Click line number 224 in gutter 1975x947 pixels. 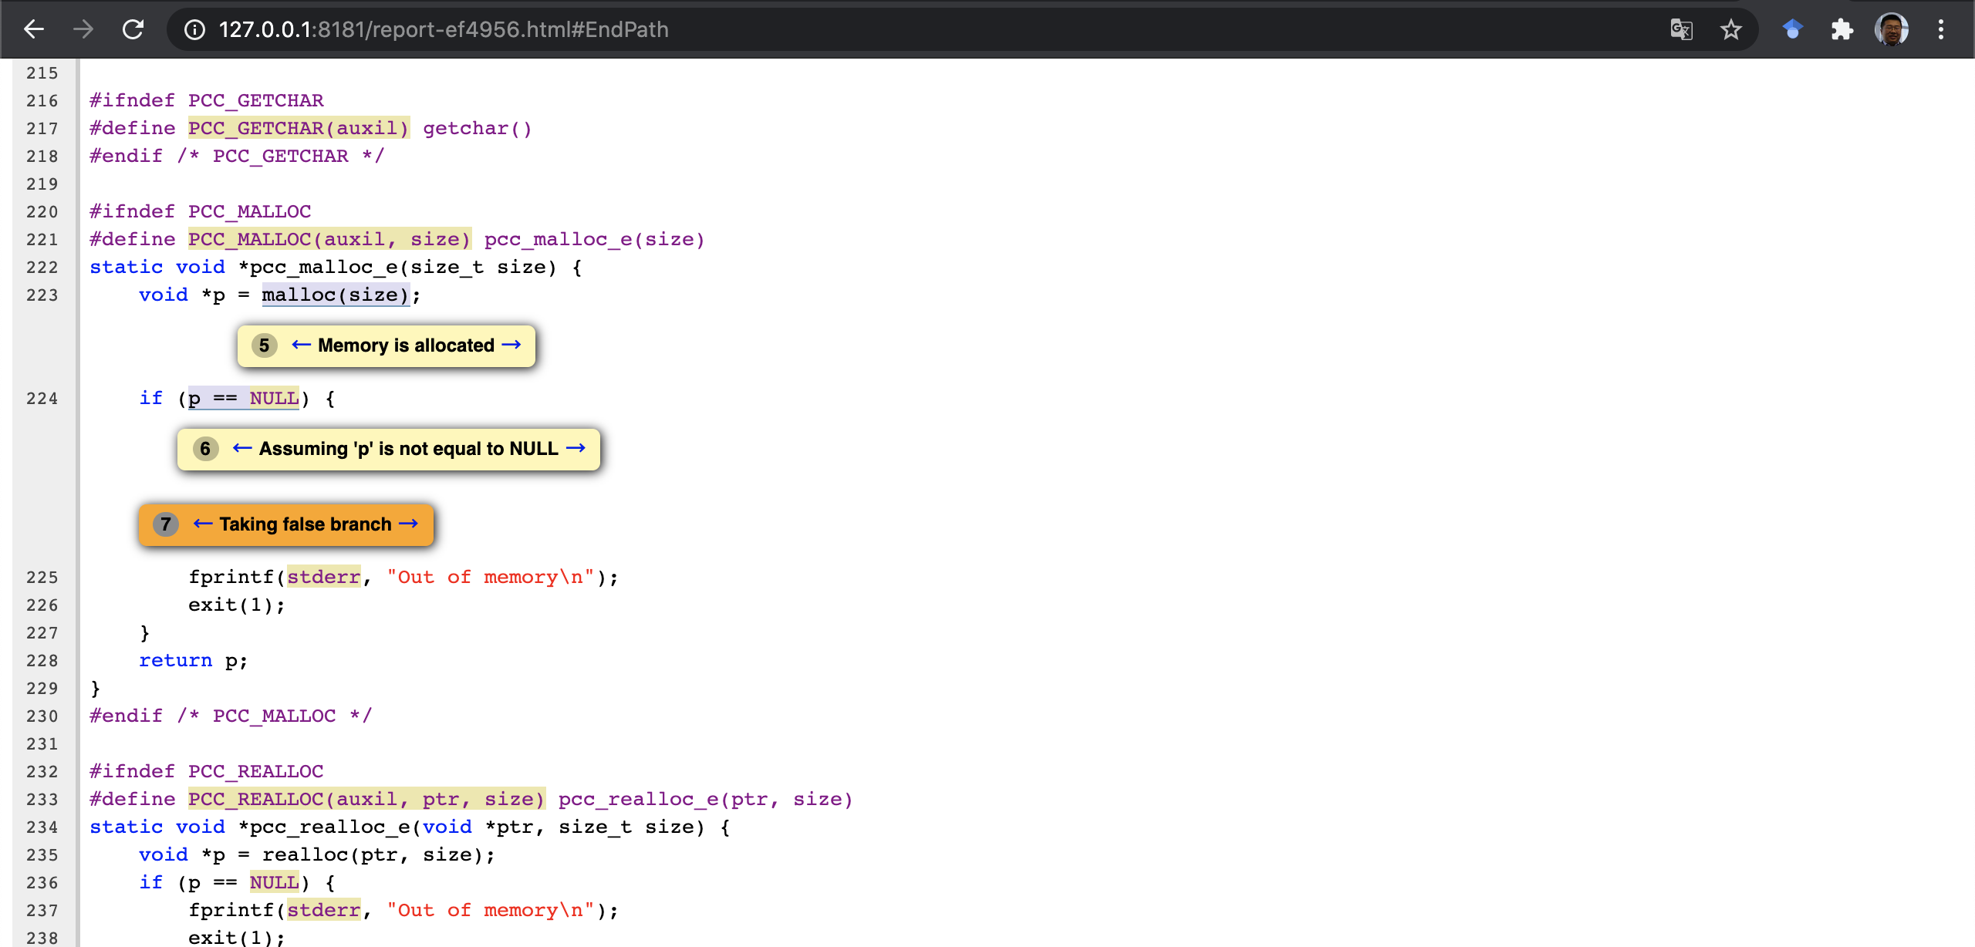tap(42, 399)
